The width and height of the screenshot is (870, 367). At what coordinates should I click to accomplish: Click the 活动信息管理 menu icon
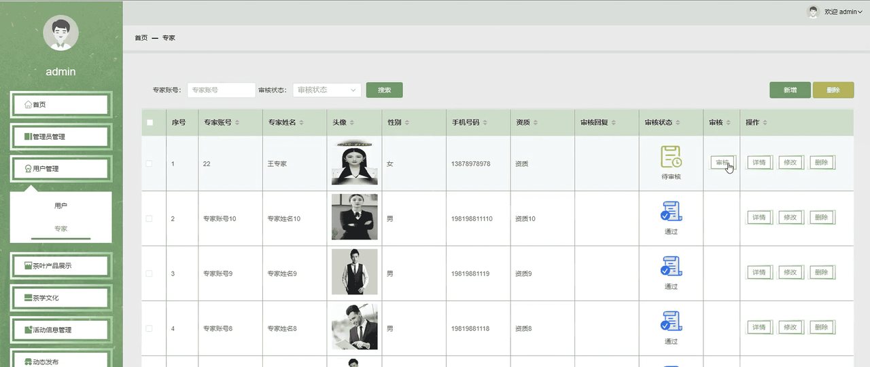click(28, 330)
